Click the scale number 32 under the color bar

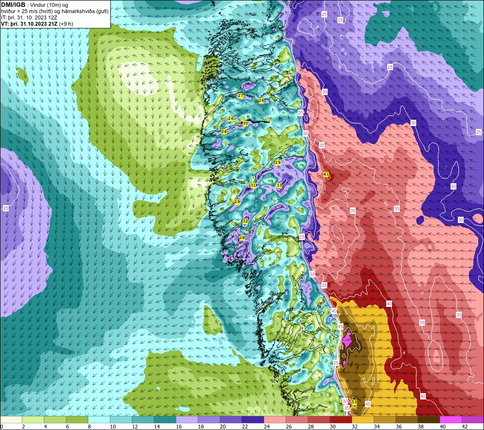[x=355, y=427]
